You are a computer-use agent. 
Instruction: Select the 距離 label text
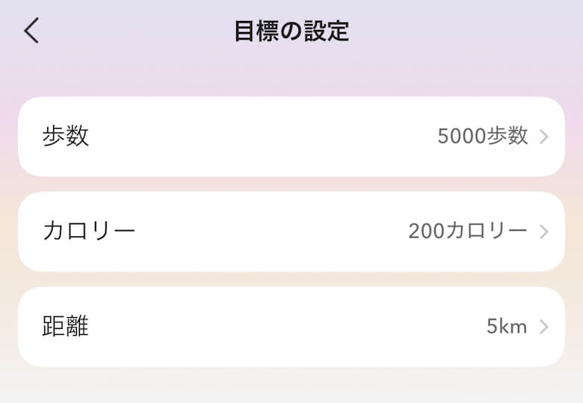(x=66, y=327)
